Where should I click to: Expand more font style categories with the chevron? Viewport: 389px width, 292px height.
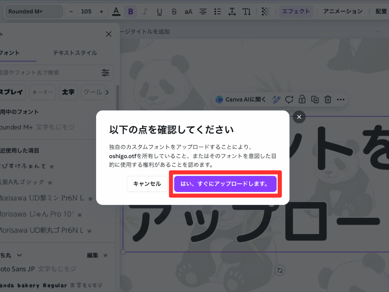coord(106,92)
